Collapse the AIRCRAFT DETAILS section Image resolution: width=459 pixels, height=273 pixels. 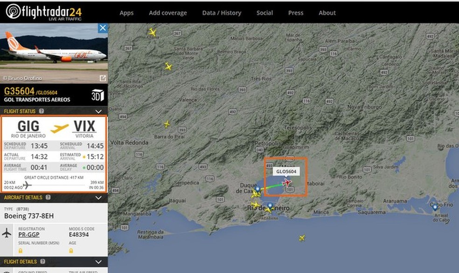click(x=98, y=198)
